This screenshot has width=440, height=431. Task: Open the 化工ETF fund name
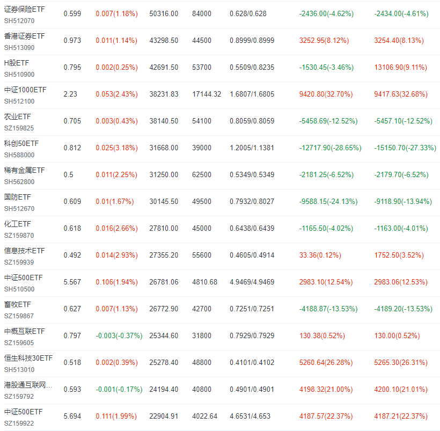17,224
